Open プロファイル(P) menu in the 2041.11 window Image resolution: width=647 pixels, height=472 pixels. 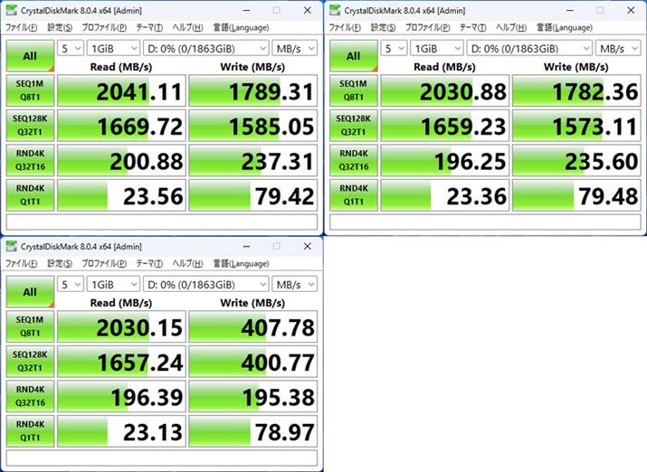pyautogui.click(x=104, y=28)
